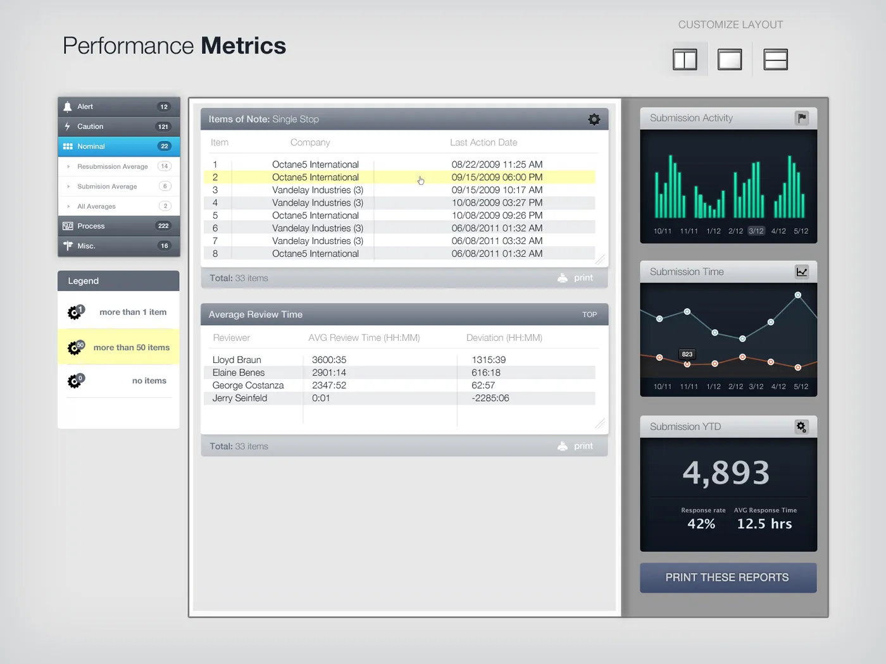Expand Submision Average sub-item arrow
The width and height of the screenshot is (886, 664).
68,187
